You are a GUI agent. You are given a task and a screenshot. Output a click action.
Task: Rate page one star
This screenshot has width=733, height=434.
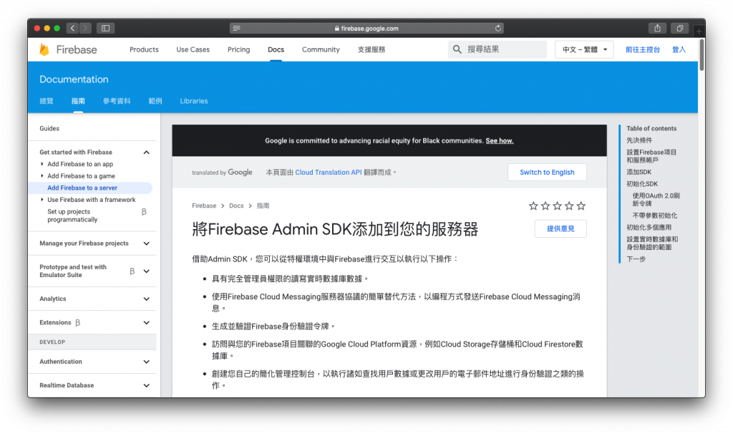click(x=533, y=206)
